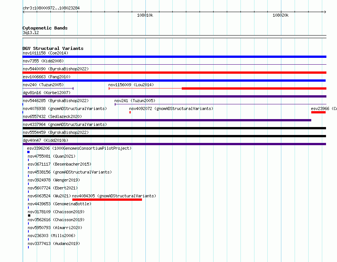The height and width of the screenshot is (262, 337).
Task: Click the 108010k ruler label
Action: point(145,15)
